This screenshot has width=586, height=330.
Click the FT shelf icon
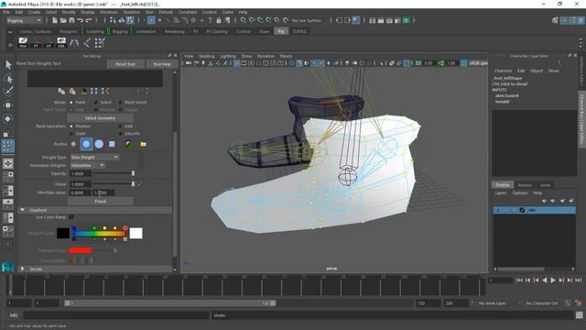(x=36, y=43)
